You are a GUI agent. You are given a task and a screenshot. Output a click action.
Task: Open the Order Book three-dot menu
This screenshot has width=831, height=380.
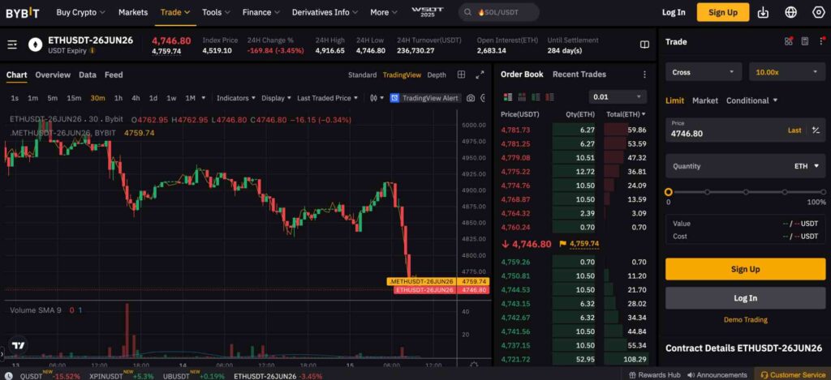[x=644, y=75]
